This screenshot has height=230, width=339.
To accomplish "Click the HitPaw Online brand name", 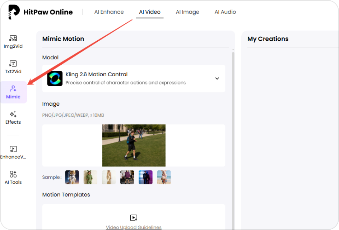I will point(48,12).
